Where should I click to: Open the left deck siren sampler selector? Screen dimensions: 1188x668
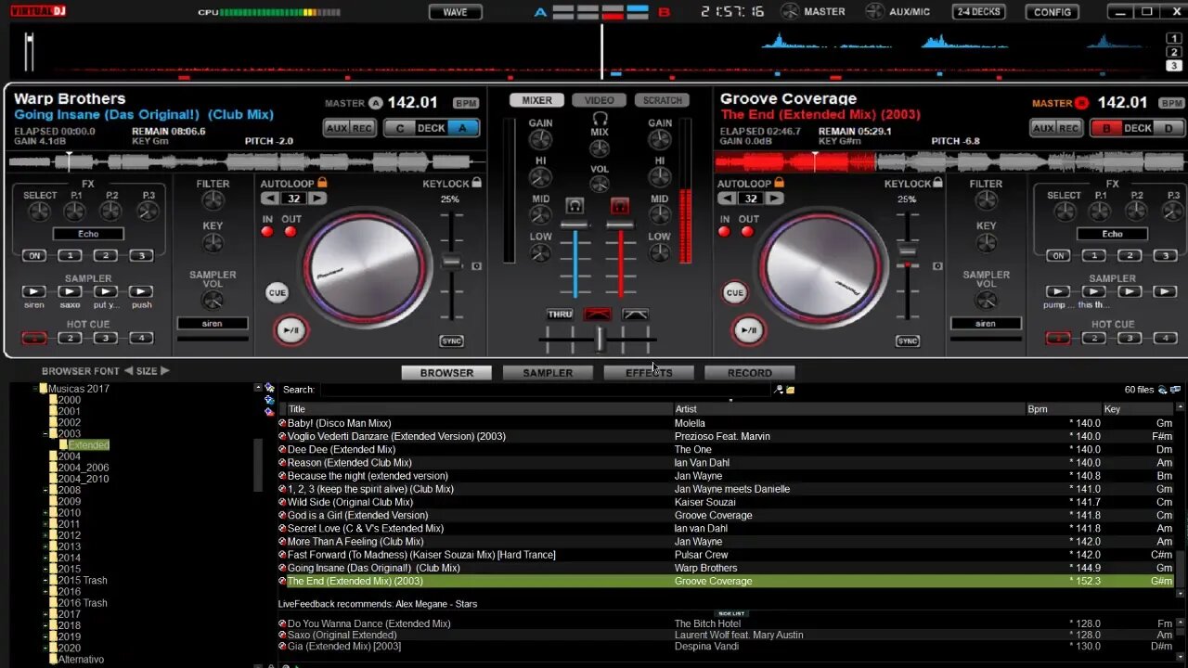pyautogui.click(x=213, y=324)
